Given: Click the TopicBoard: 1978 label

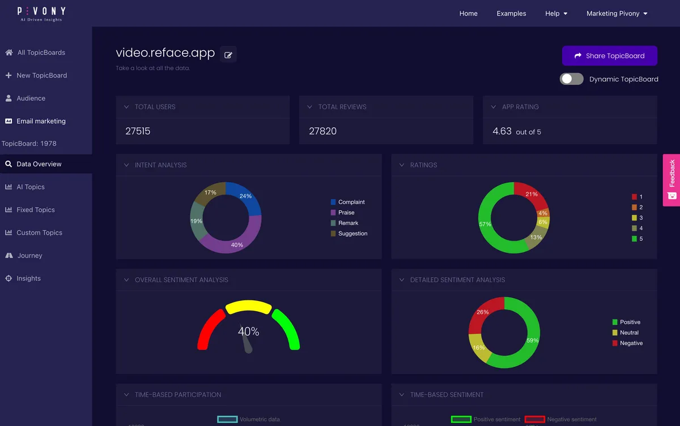Looking at the screenshot, I should 29,144.
